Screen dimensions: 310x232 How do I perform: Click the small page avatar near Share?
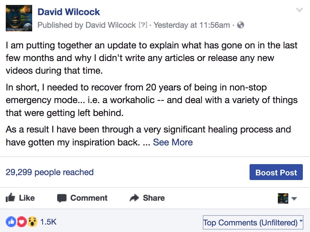tap(283, 198)
